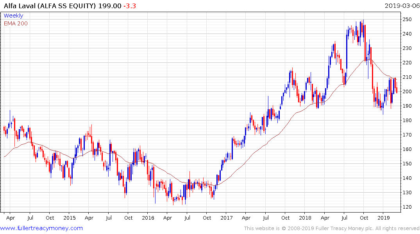Click the 2019 year label on time axis
Viewport: 420px width, 234px height.
point(384,218)
